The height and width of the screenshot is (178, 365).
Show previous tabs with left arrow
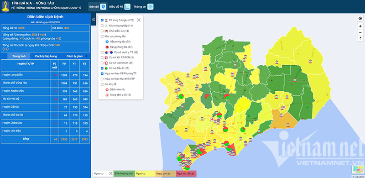[4, 56]
